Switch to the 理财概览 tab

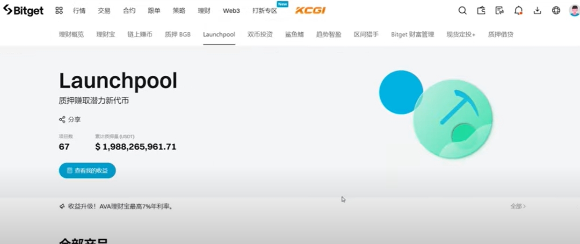[x=72, y=34]
